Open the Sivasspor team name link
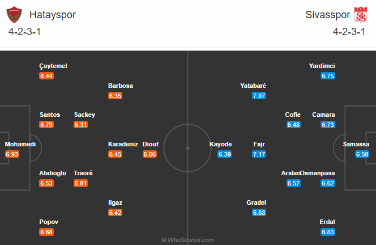 point(327,15)
